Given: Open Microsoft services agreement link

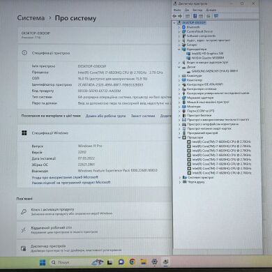Looking at the screenshot, I should pyautogui.click(x=65, y=177).
